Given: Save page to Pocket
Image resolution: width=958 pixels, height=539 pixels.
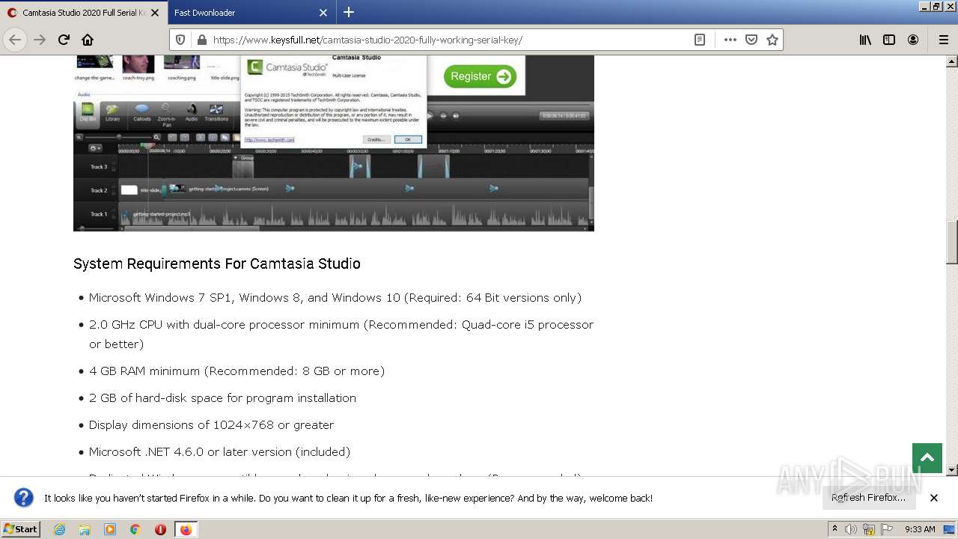Looking at the screenshot, I should [x=751, y=40].
